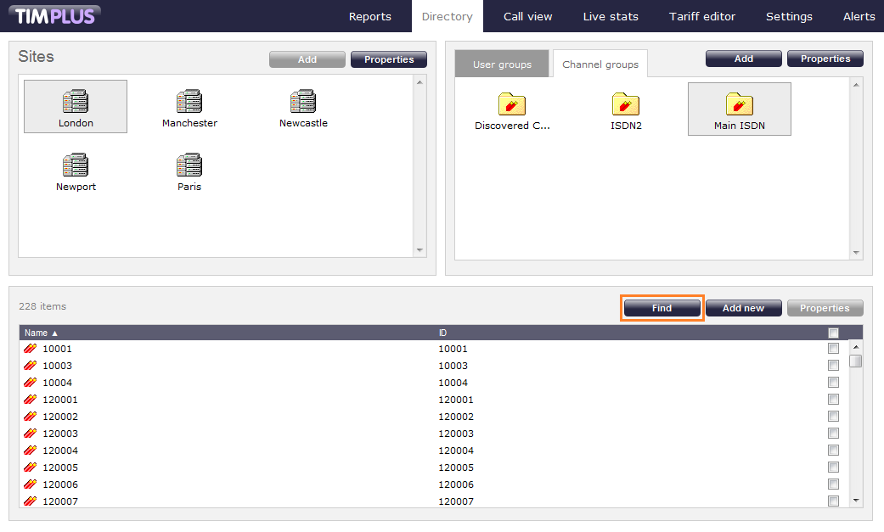Tick the checkbox for channel 120006
The width and height of the screenshot is (884, 532).
(833, 484)
